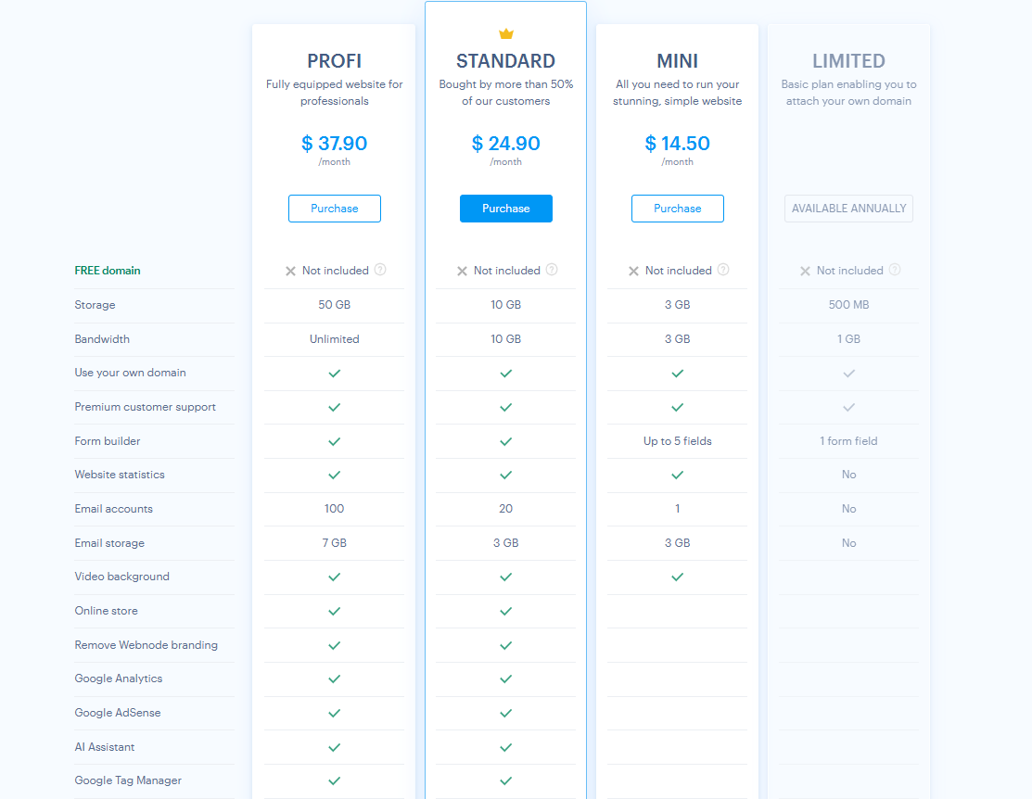Click the MINI plan title

click(677, 61)
